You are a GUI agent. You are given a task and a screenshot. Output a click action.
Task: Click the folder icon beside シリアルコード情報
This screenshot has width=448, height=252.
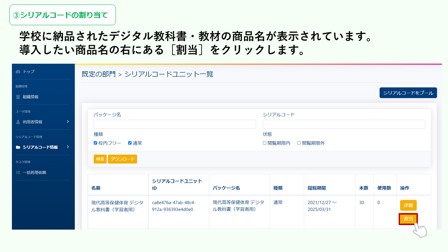(18, 147)
